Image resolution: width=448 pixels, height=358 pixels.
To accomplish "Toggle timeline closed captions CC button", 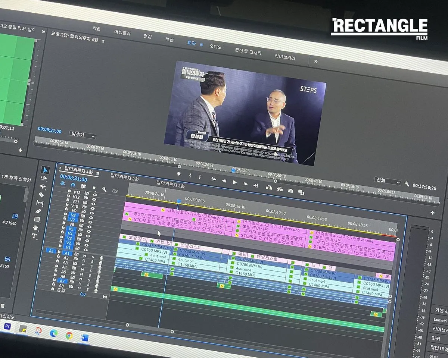I will pyautogui.click(x=115, y=191).
